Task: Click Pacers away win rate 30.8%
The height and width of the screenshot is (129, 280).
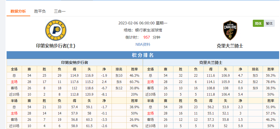Action: [x=134, y=88]
